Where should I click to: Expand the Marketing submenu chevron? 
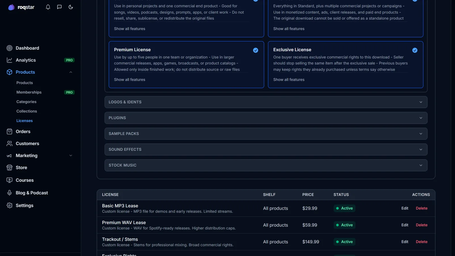[x=71, y=156]
